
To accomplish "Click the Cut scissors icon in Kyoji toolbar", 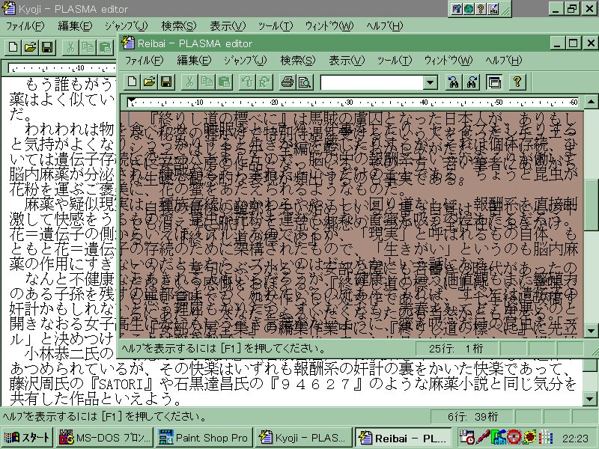I will 70,47.
